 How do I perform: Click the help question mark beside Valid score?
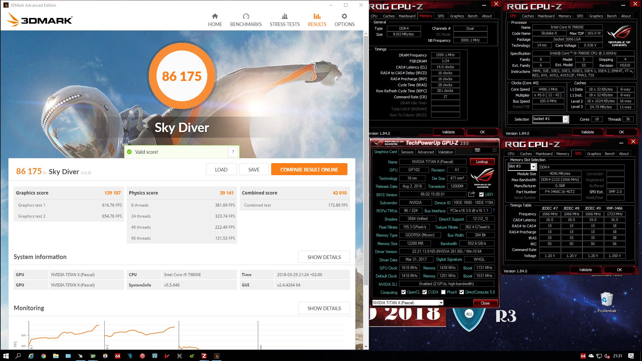pos(233,152)
